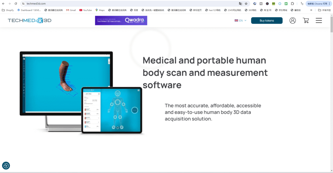Open the browser extensions puzzle icon
The image size is (333, 173).
[292, 4]
